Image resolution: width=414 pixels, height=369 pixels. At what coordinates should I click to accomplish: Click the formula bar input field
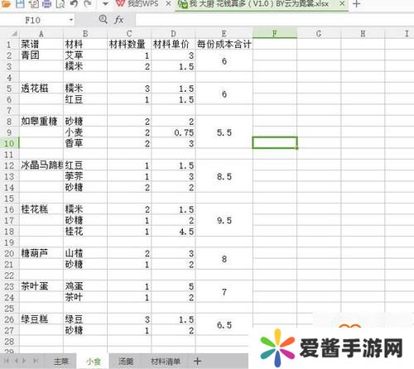pos(275,20)
